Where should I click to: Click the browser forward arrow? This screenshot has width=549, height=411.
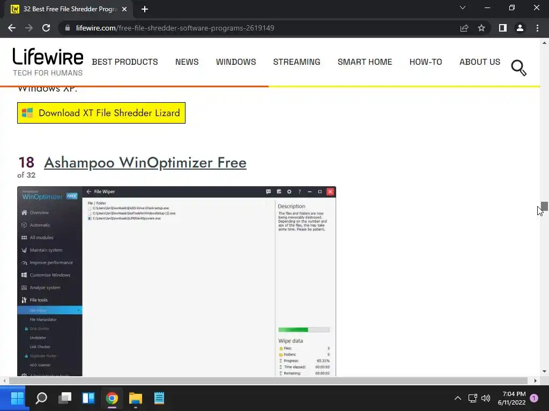29,28
